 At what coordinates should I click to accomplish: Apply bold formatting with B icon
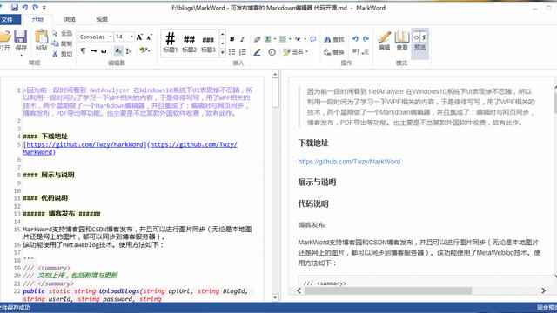point(232,39)
